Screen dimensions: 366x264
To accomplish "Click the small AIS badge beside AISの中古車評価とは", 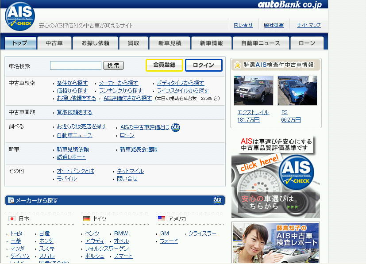I will tap(176, 127).
